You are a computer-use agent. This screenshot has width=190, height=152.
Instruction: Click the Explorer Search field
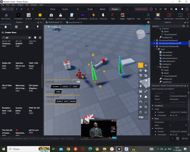click(x=167, y=26)
